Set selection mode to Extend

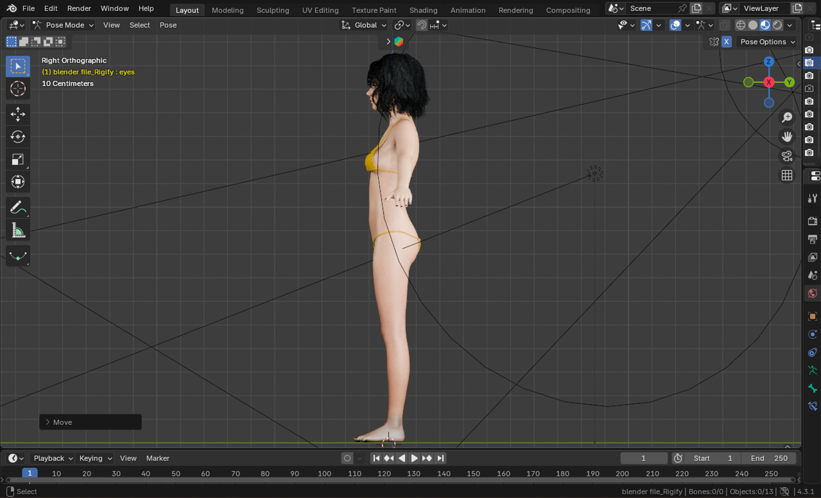tap(24, 42)
